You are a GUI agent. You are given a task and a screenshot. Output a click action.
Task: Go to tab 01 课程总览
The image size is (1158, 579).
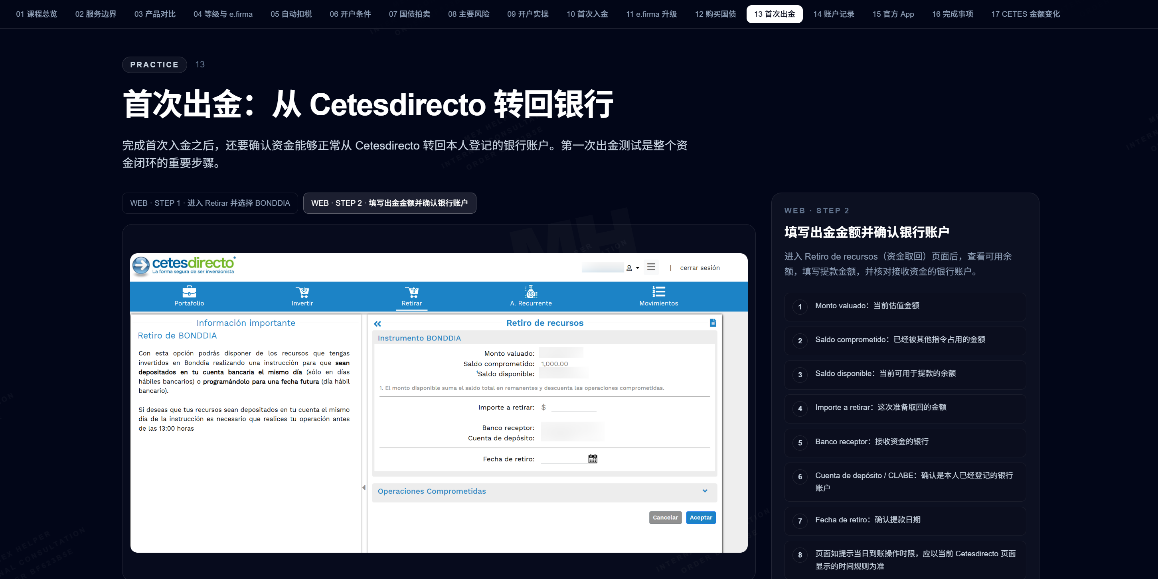click(x=37, y=14)
